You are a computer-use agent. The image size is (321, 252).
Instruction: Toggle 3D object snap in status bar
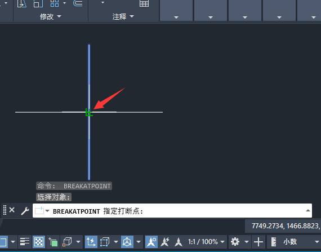[67, 242]
